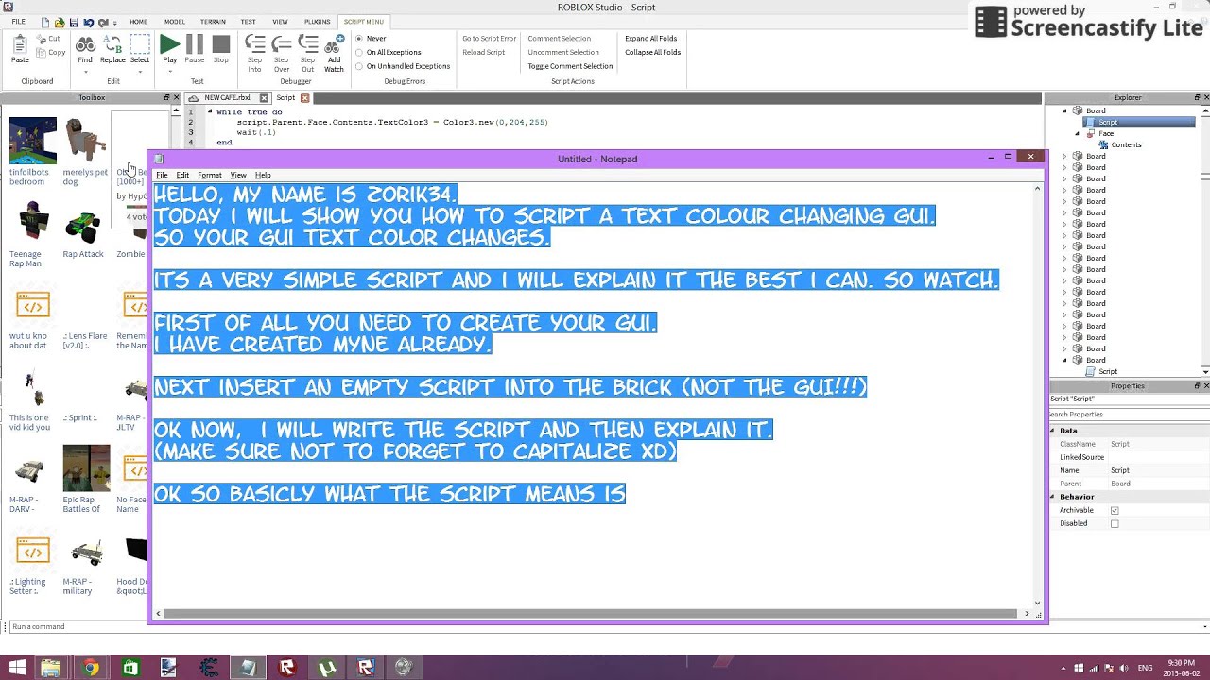Open the Find dropdown arrow

(x=85, y=72)
